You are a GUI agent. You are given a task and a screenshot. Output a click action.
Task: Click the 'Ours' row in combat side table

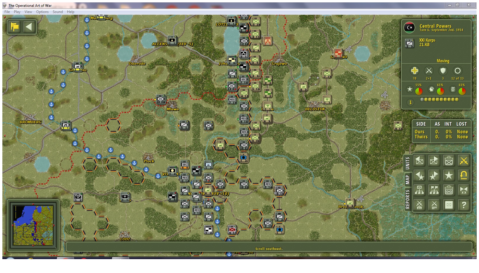click(441, 132)
